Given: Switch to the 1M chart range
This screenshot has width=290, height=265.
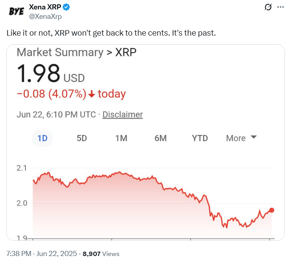Looking at the screenshot, I should [x=121, y=138].
